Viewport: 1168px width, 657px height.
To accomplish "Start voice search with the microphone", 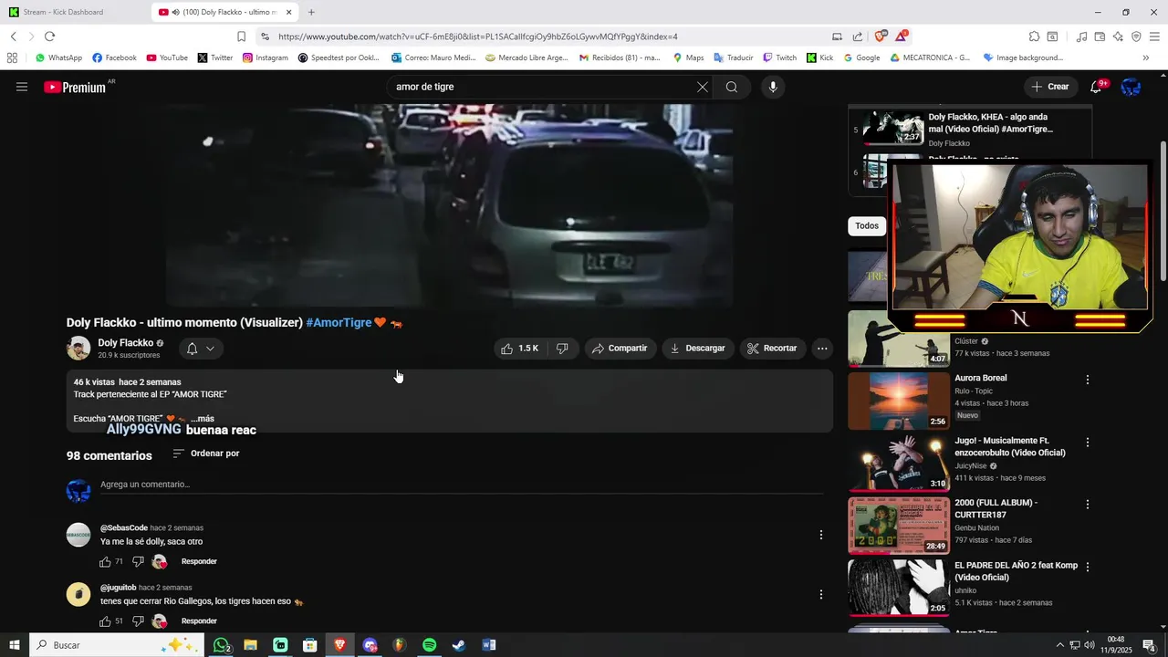I will pyautogui.click(x=773, y=87).
